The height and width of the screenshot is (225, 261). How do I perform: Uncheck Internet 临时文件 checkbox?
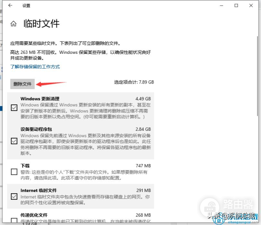coord(14,196)
